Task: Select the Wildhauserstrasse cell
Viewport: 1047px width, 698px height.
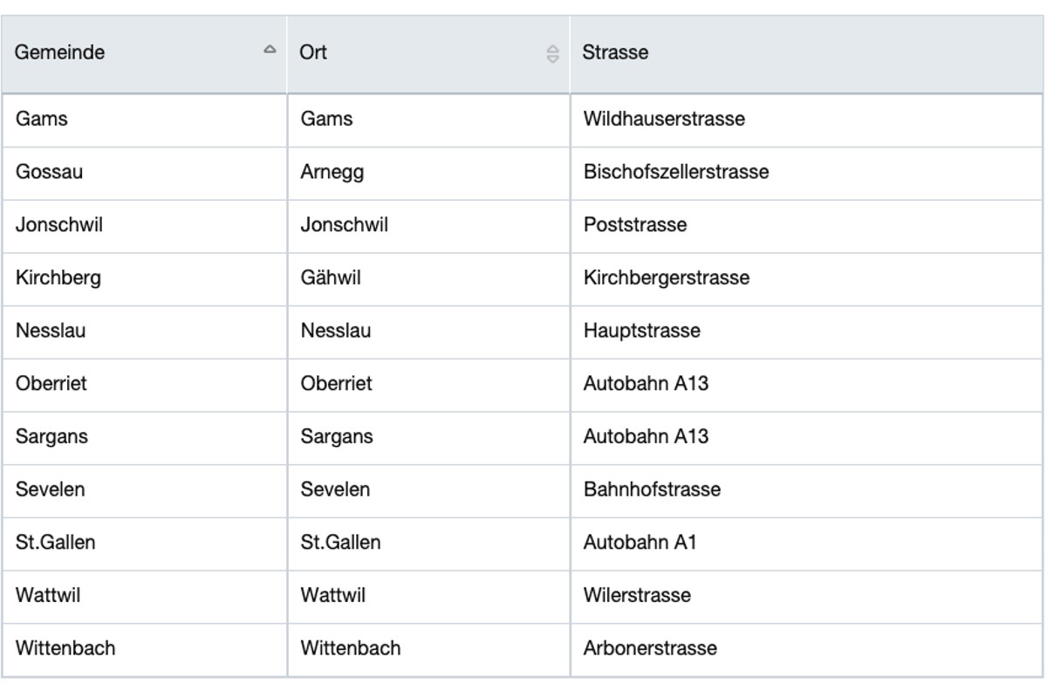Action: click(664, 119)
